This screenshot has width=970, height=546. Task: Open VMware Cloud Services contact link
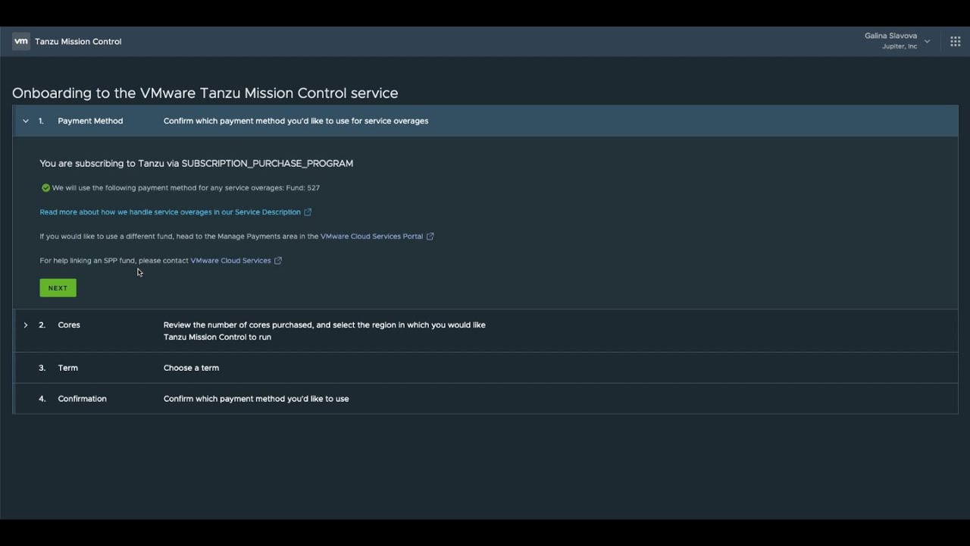pos(230,261)
